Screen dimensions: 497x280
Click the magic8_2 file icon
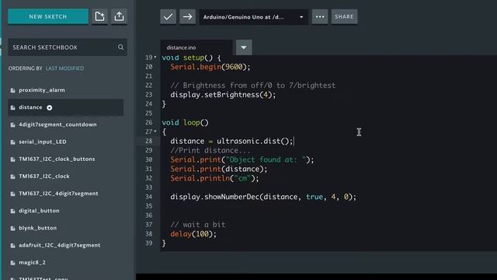[x=12, y=263]
